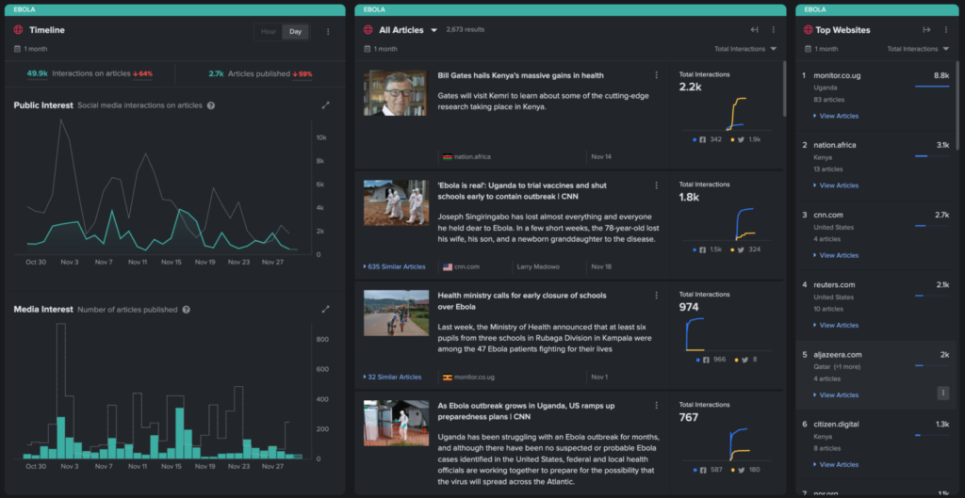965x498 pixels.
Task: Switch the timeline to Day view
Action: click(295, 32)
